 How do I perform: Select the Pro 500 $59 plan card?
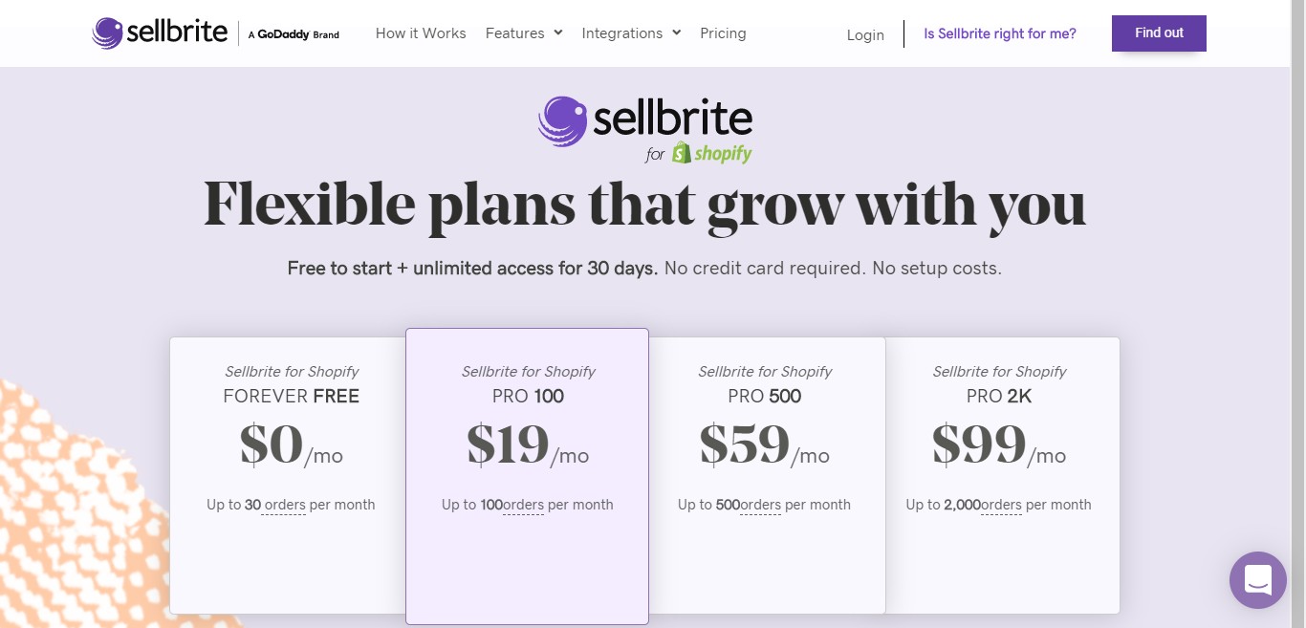coord(768,475)
